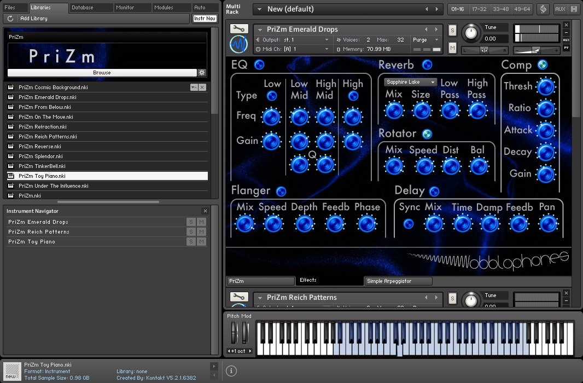583x383 pixels.
Task: Toggle the Reverb effect power button
Action: 427,65
